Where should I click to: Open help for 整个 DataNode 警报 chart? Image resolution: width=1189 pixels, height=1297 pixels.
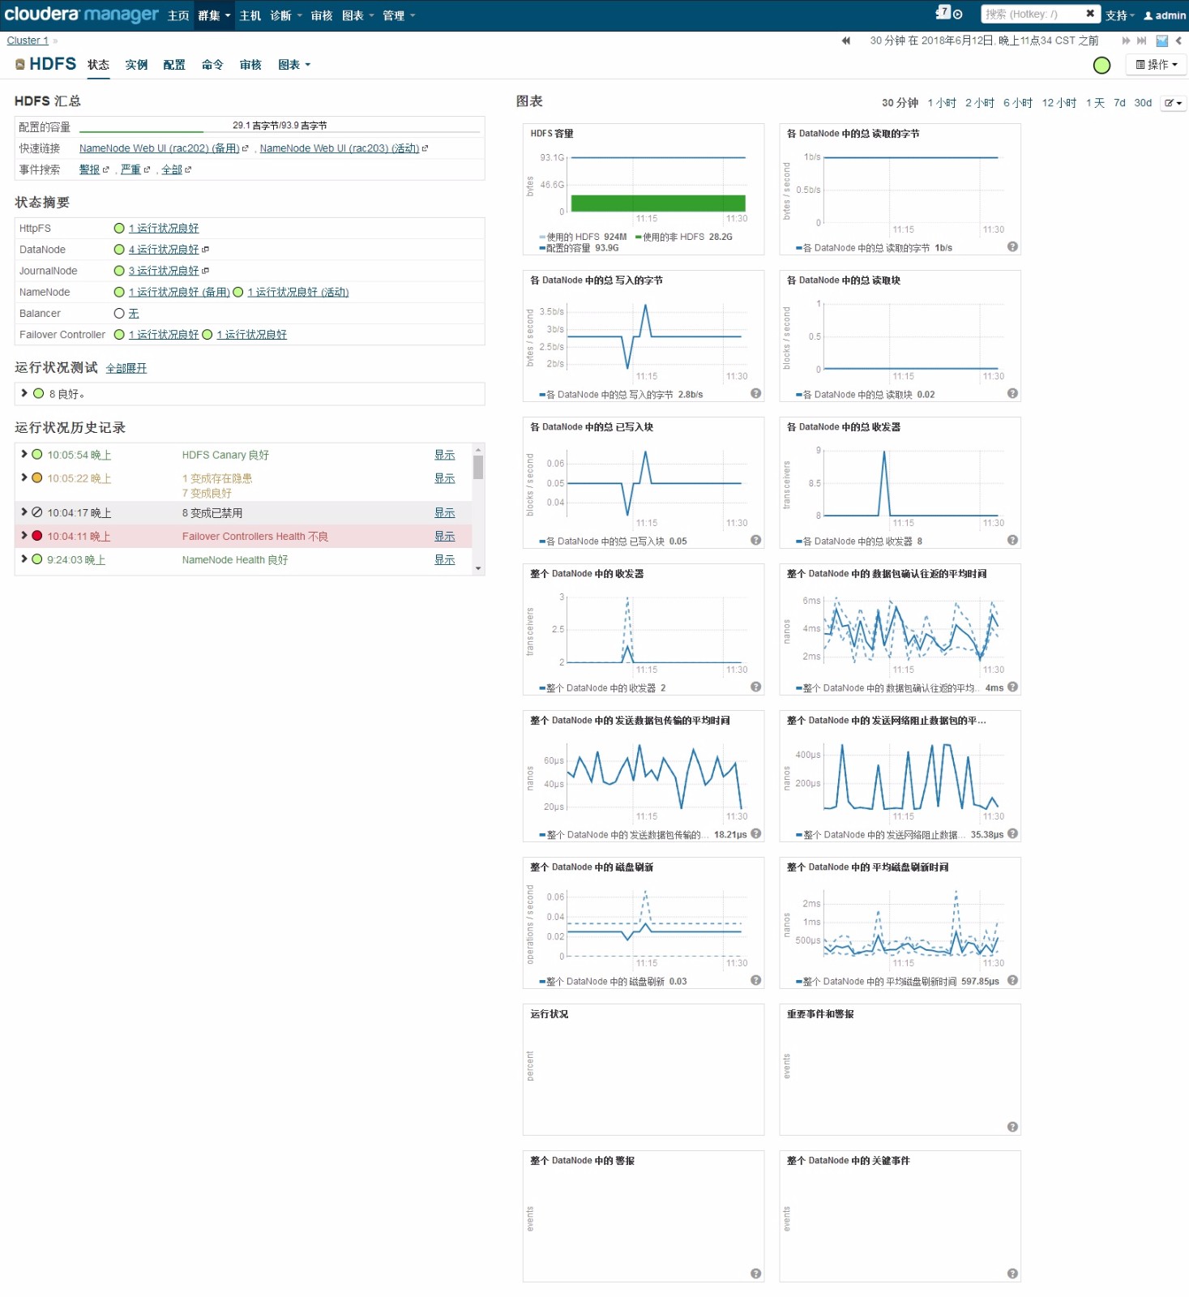pyautogui.click(x=755, y=1273)
